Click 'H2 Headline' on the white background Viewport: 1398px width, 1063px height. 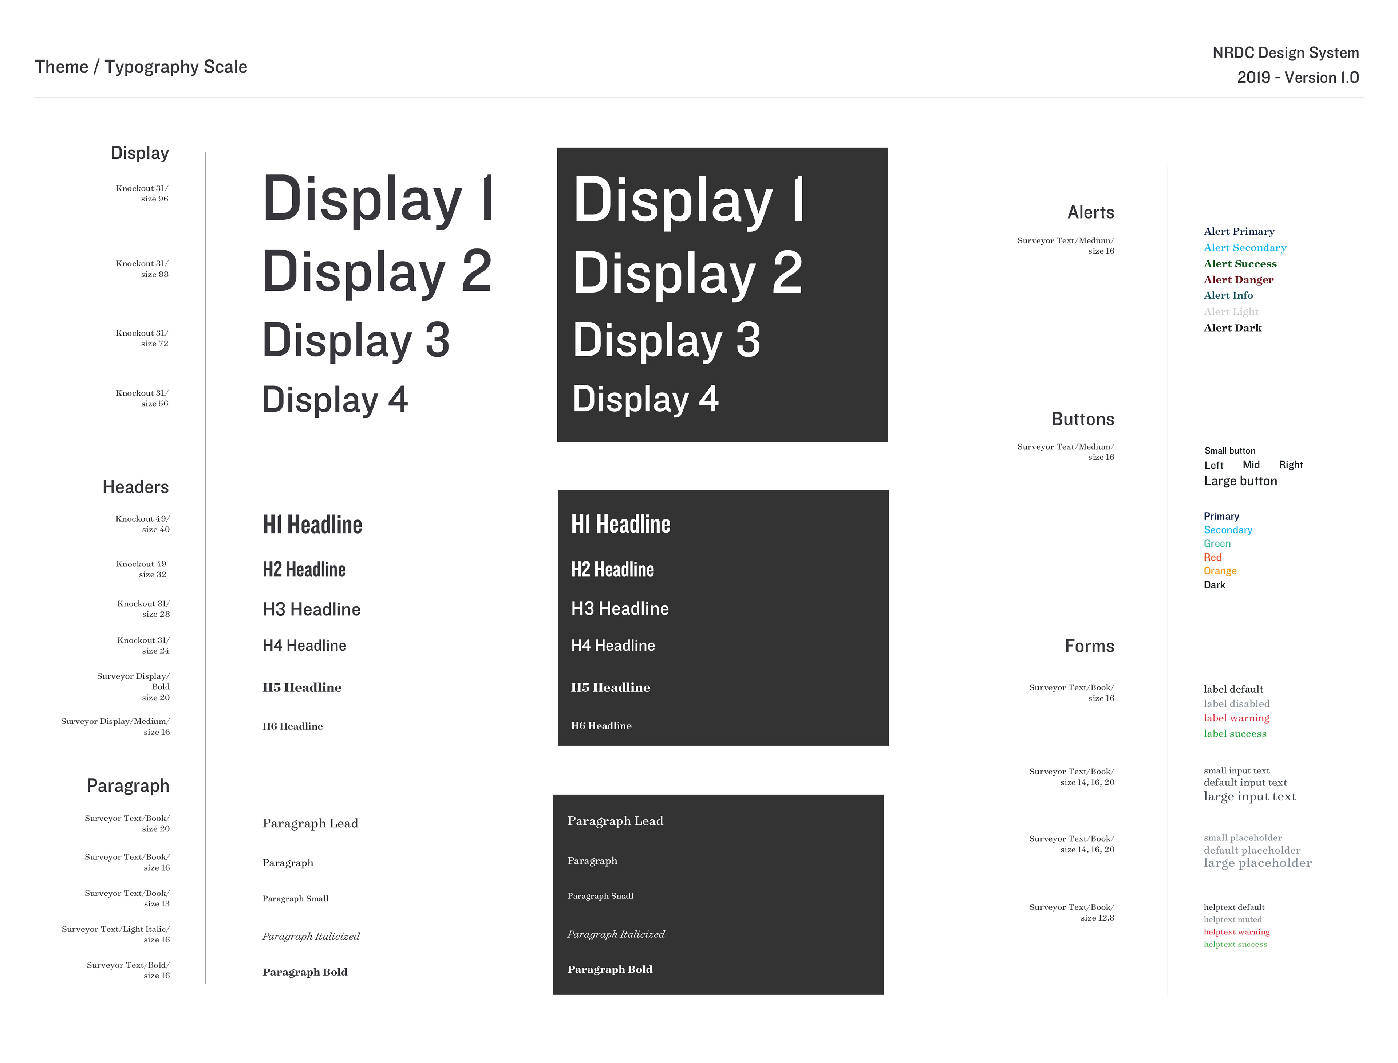[x=304, y=569]
